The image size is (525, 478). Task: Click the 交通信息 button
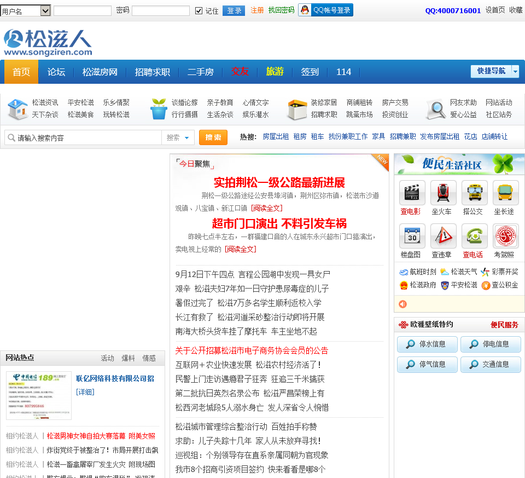point(491,364)
